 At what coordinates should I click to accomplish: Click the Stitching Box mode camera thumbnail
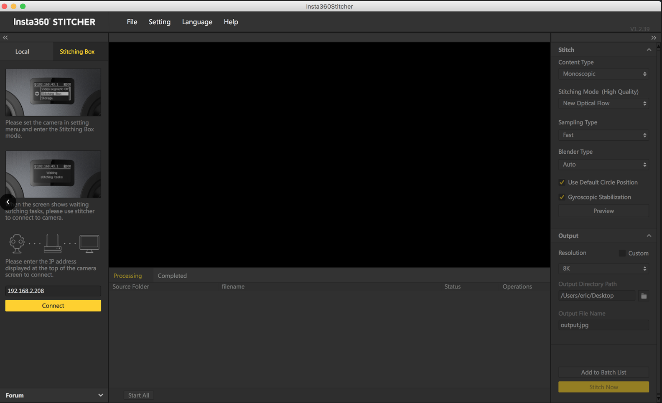tap(53, 92)
